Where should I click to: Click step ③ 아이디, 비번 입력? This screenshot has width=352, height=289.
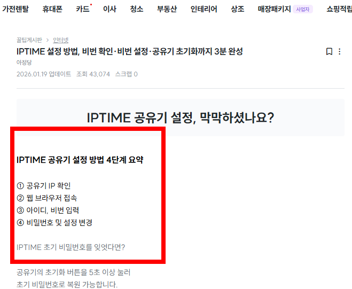(48, 210)
